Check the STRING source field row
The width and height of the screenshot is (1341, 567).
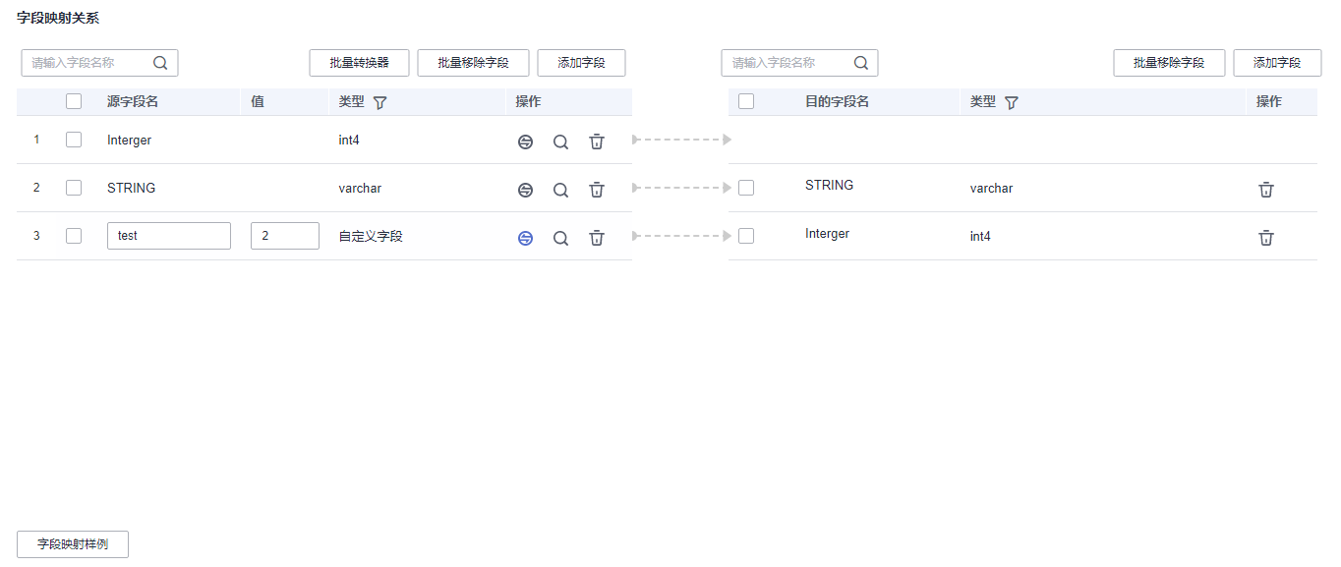[74, 188]
